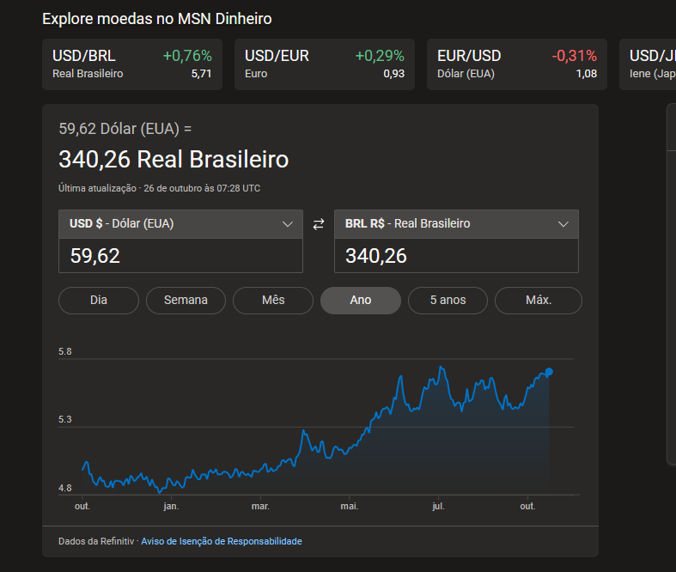Screen dimensions: 676x572
Task: Click the 59,62 USD amount field
Action: [180, 256]
